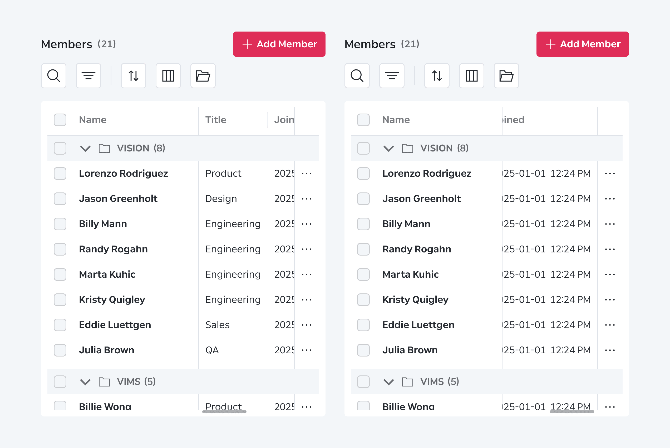Open more options for Randy Rogahn, right panel

pyautogui.click(x=610, y=249)
